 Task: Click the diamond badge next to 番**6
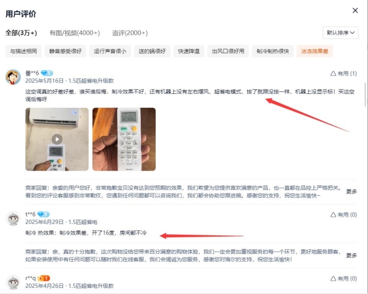[47, 73]
